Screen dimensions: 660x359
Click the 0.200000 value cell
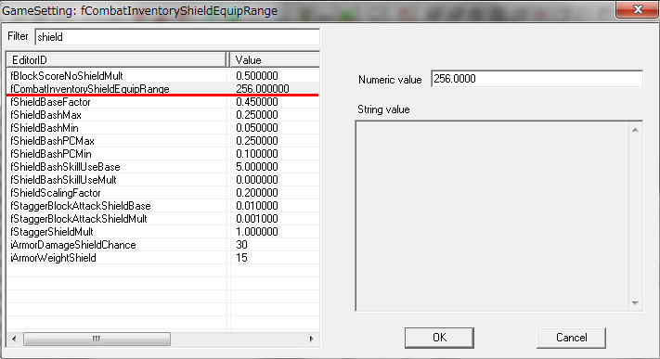click(257, 193)
